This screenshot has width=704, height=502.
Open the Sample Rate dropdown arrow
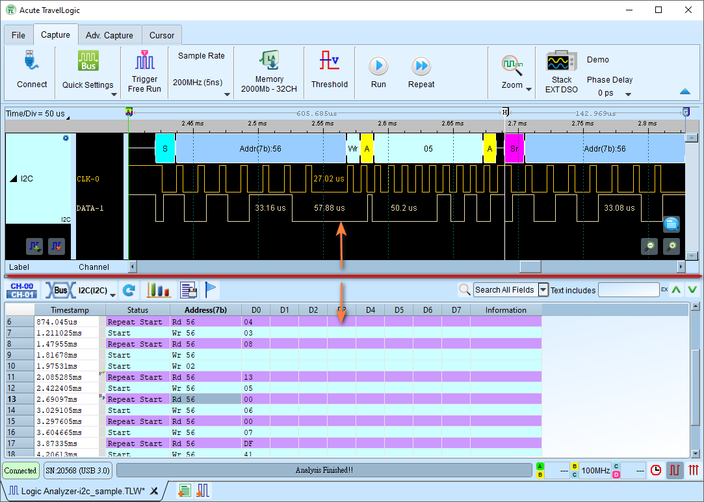[227, 94]
